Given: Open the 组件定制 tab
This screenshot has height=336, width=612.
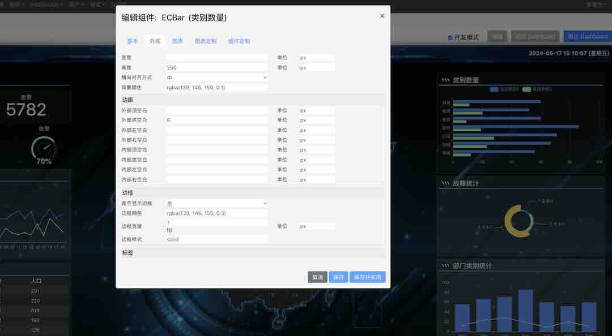Looking at the screenshot, I should [239, 41].
